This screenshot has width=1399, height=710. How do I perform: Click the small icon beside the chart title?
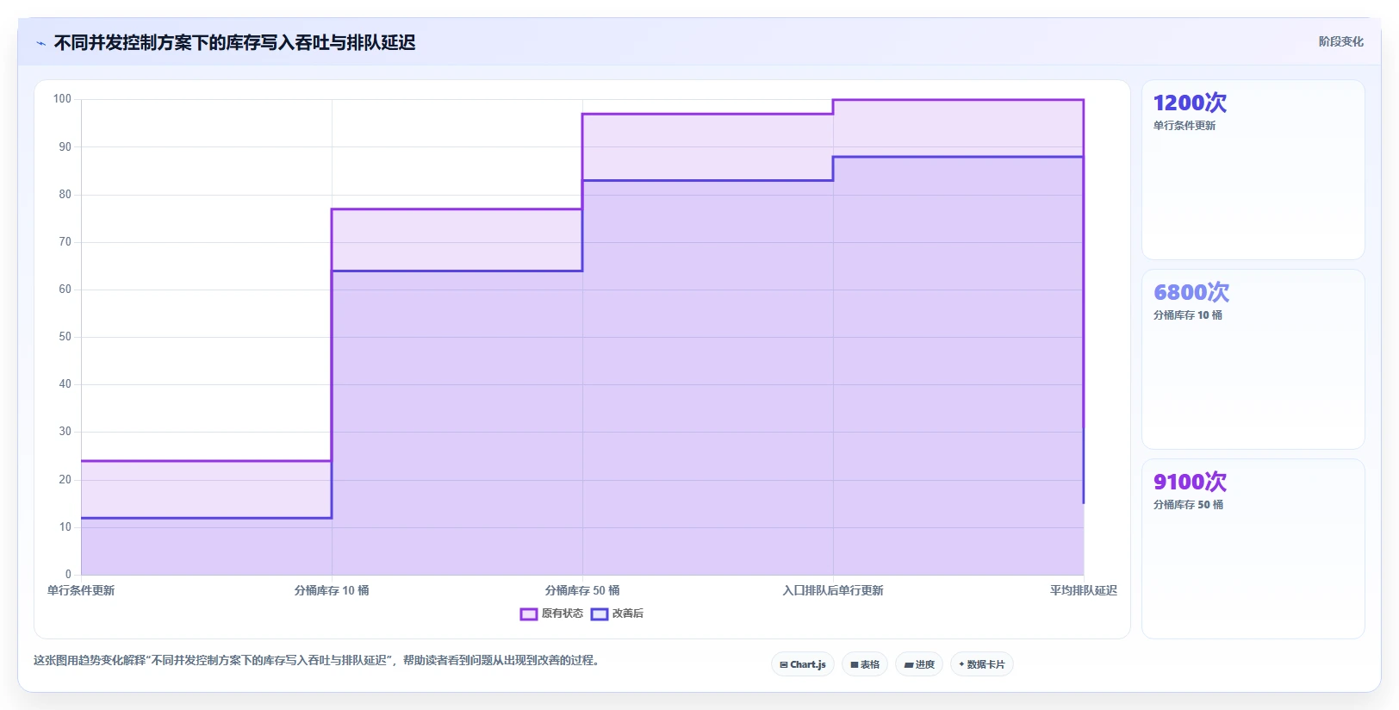(x=40, y=43)
